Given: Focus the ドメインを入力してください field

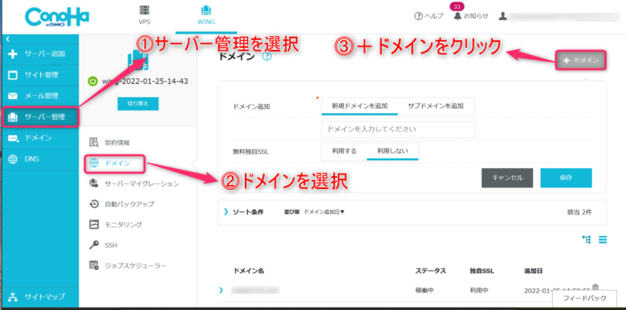Looking at the screenshot, I should pos(398,130).
